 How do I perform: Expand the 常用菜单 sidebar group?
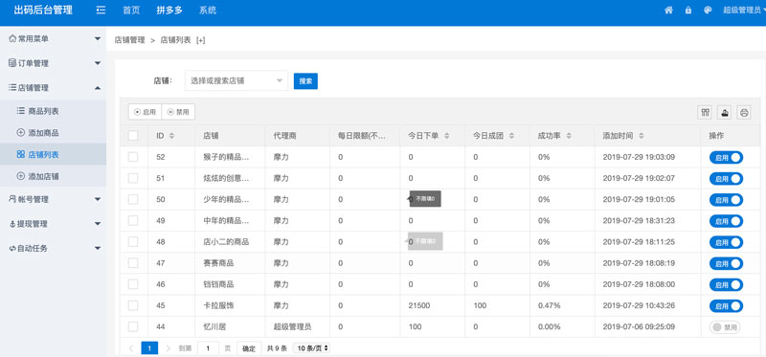coord(53,38)
